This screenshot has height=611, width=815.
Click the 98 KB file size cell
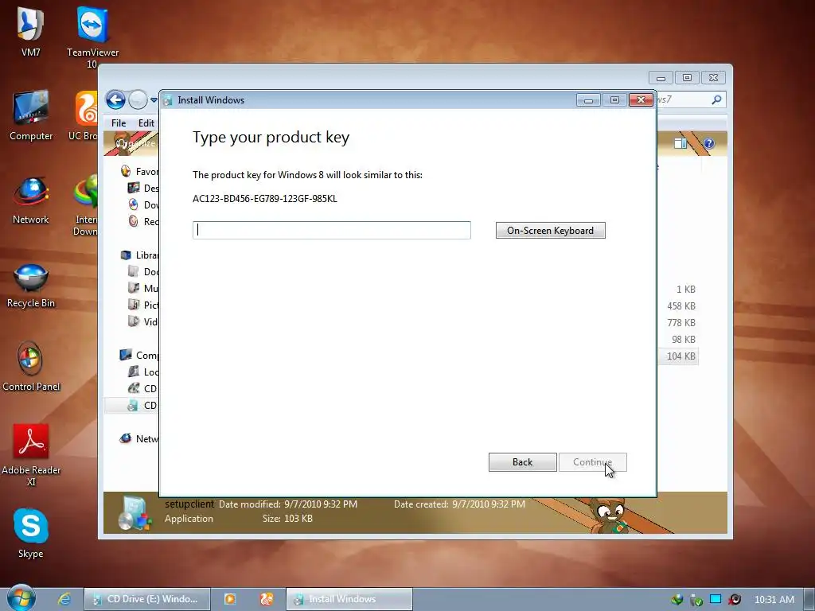684,339
